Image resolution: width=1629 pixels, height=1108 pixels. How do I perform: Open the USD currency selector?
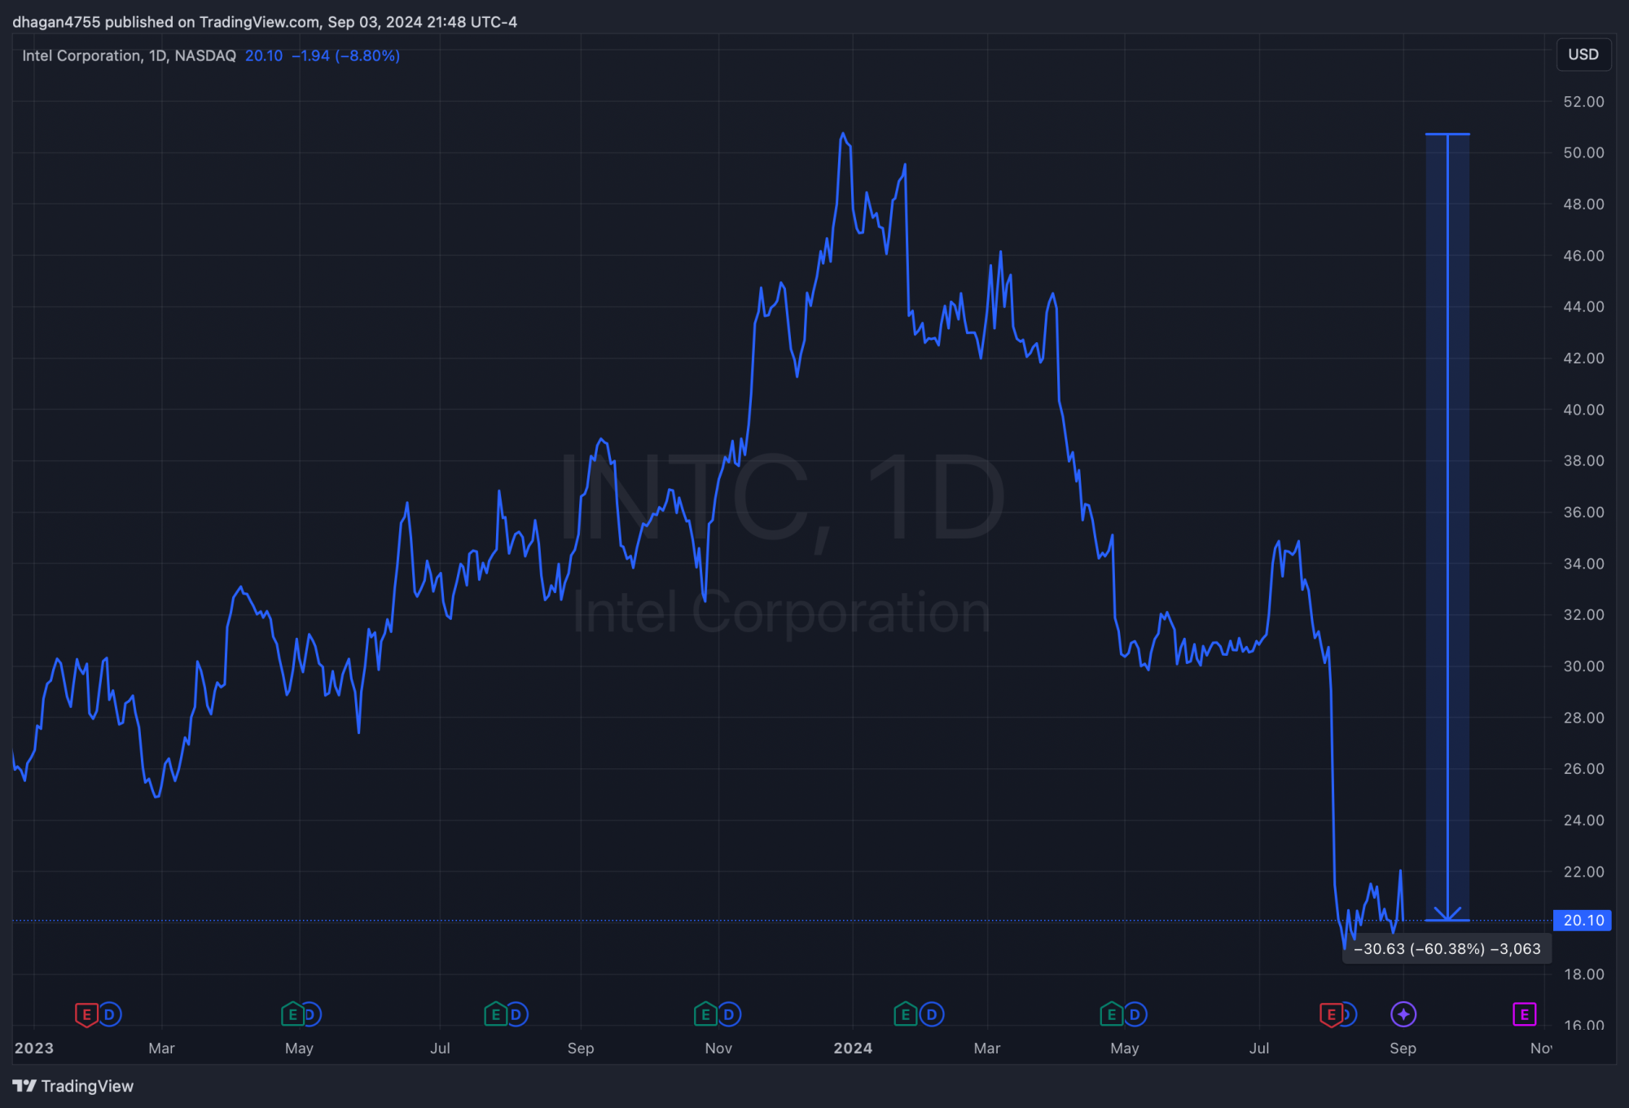coord(1583,55)
